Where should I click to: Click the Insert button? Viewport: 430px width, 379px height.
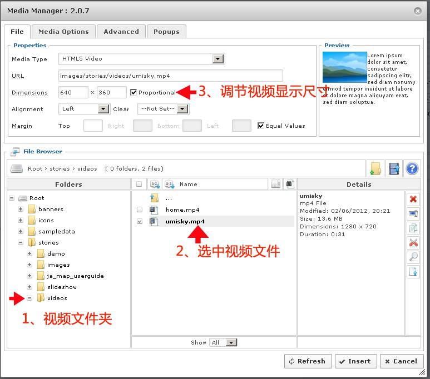point(355,361)
